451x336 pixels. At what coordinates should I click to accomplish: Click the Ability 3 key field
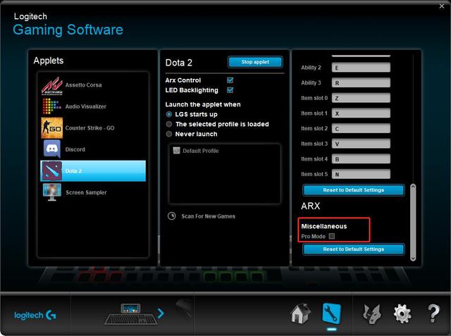pos(361,83)
